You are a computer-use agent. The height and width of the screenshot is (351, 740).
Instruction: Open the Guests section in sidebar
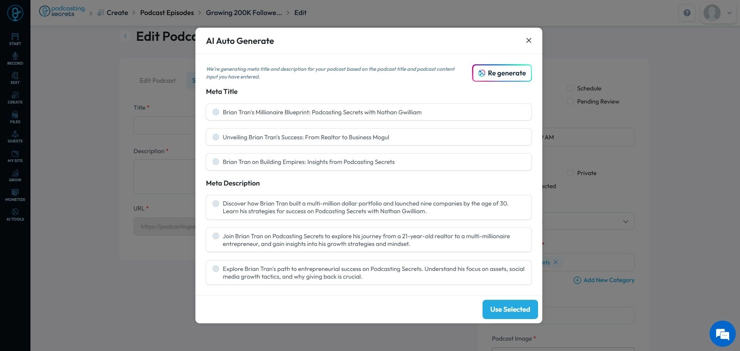click(15, 136)
